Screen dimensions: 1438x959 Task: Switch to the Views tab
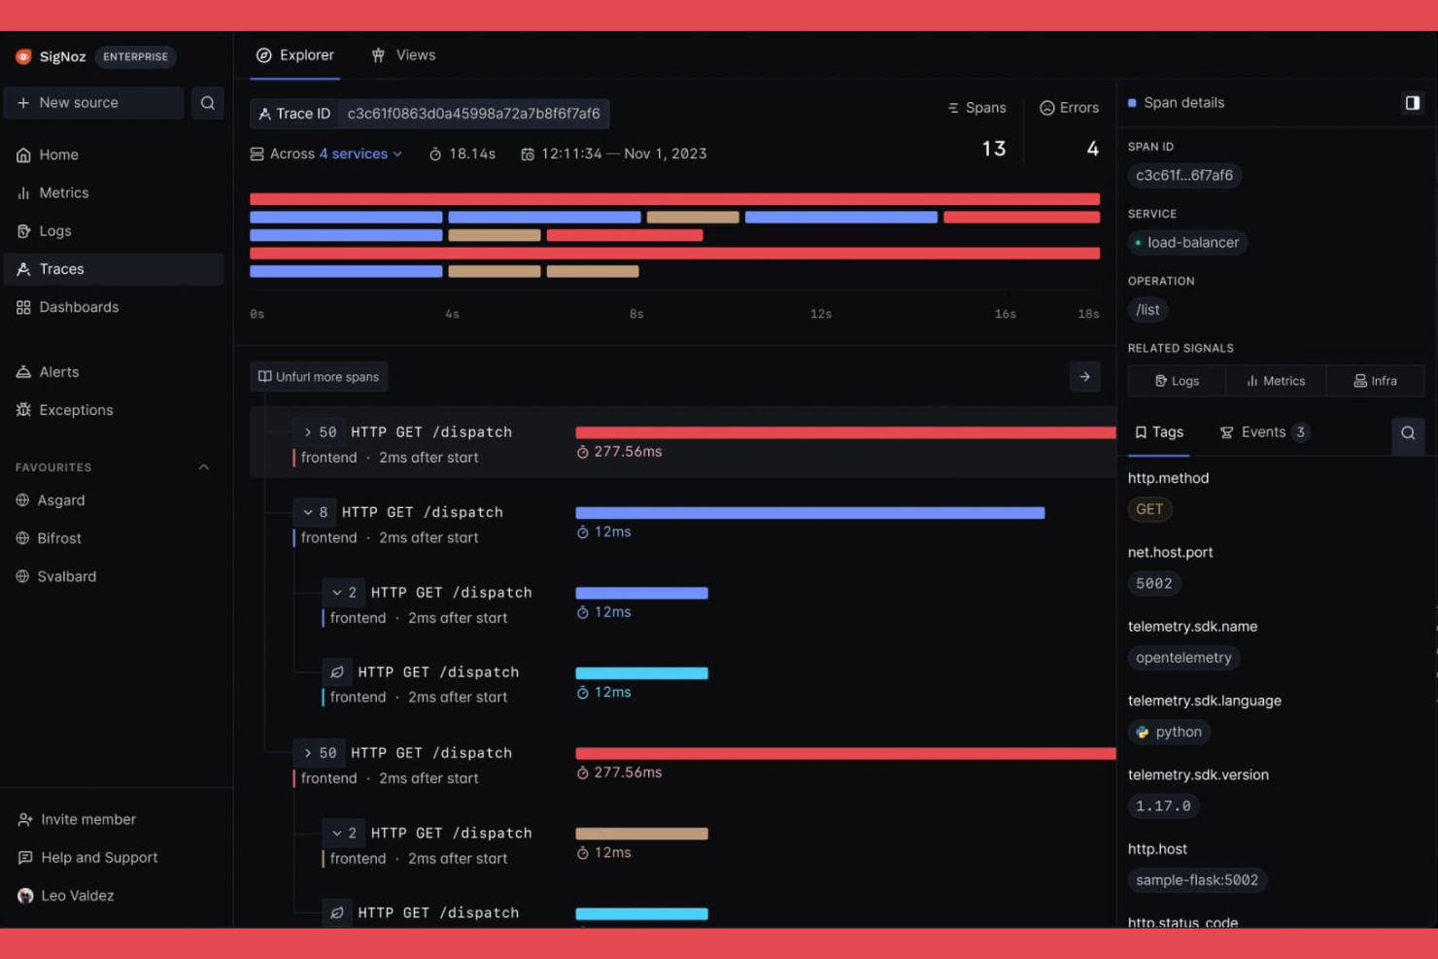tap(403, 55)
